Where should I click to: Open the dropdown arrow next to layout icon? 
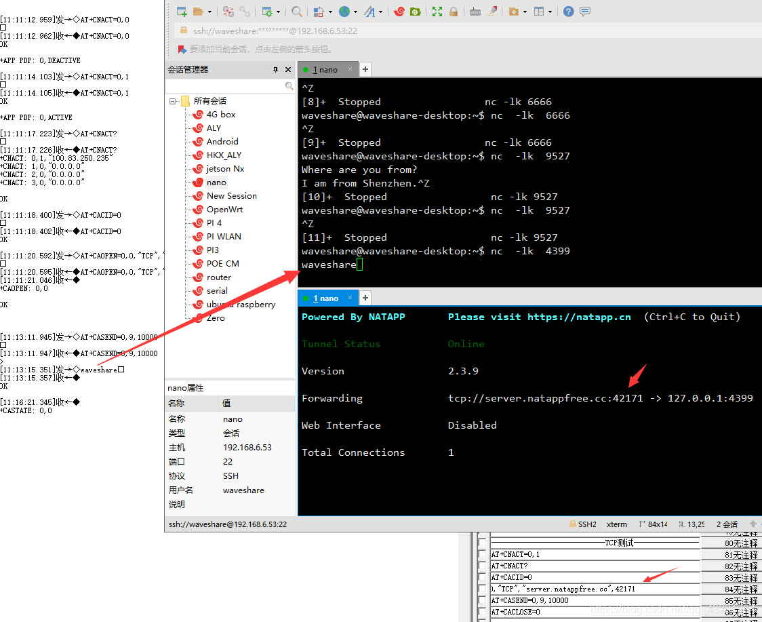tap(550, 12)
